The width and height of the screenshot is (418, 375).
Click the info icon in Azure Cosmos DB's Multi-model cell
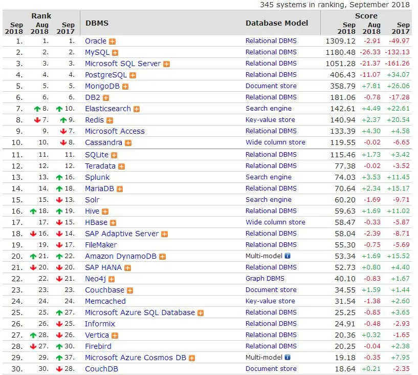pos(288,358)
